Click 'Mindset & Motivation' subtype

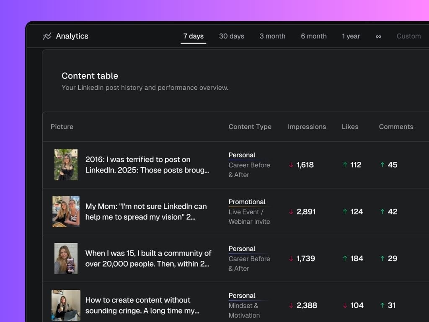pos(244,311)
